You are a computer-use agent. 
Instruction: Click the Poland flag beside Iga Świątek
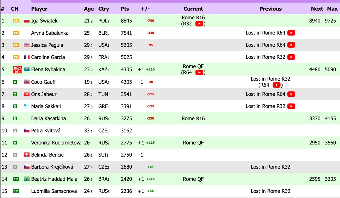pyautogui.click(x=27, y=21)
